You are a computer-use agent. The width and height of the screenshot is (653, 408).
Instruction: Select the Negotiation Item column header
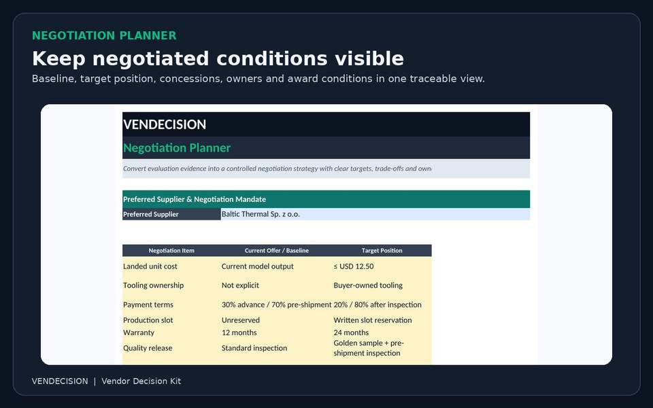pos(171,250)
